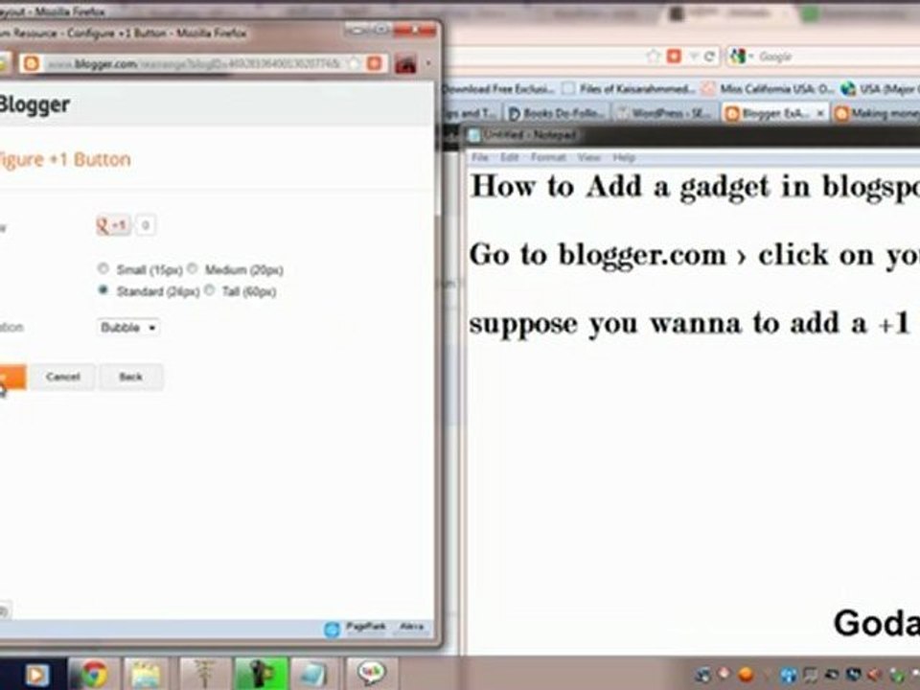Open the Bubble annotation dropdown
This screenshot has width=920, height=690.
pos(127,328)
